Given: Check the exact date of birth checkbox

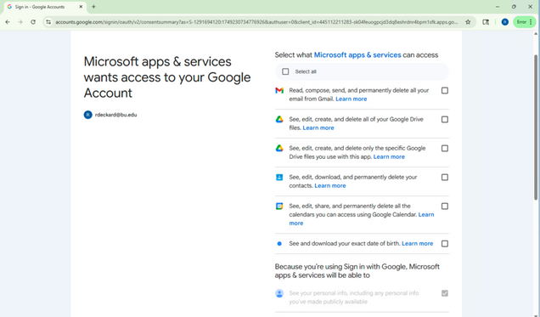Looking at the screenshot, I should tap(445, 244).
